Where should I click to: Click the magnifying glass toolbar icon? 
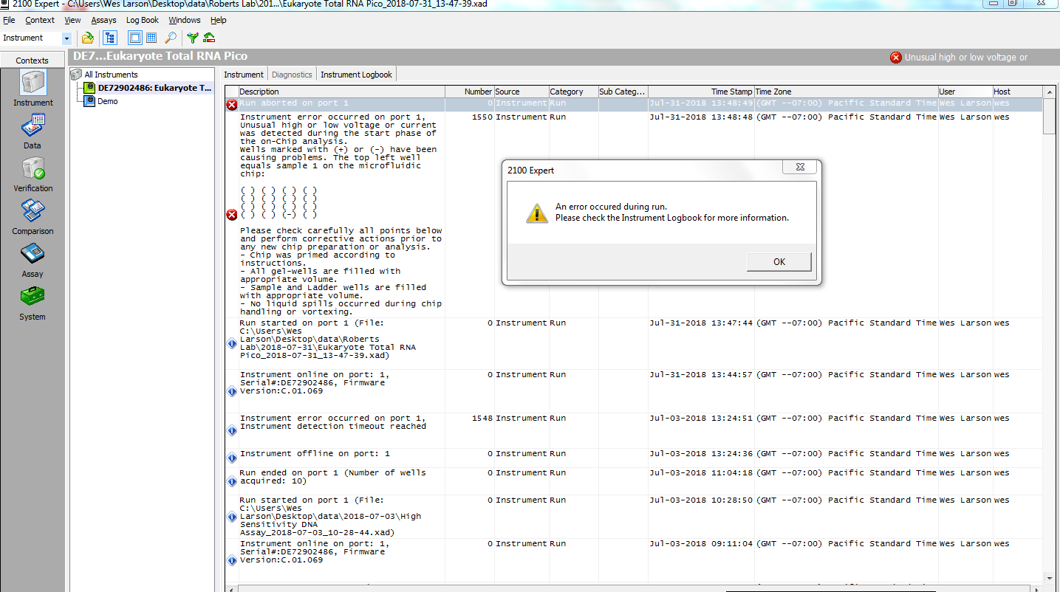(170, 38)
